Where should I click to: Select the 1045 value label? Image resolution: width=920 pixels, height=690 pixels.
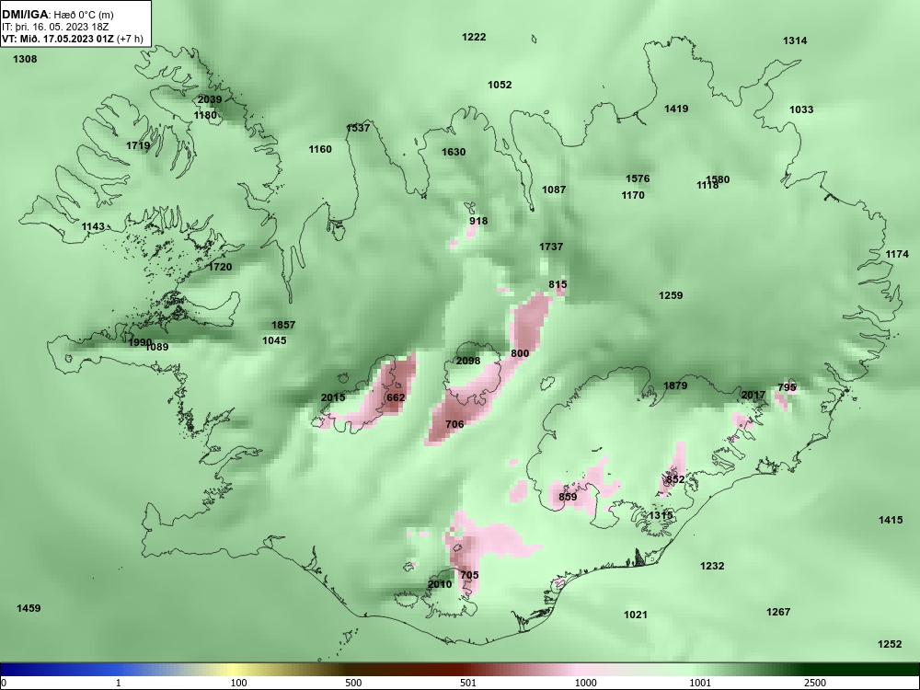click(274, 341)
